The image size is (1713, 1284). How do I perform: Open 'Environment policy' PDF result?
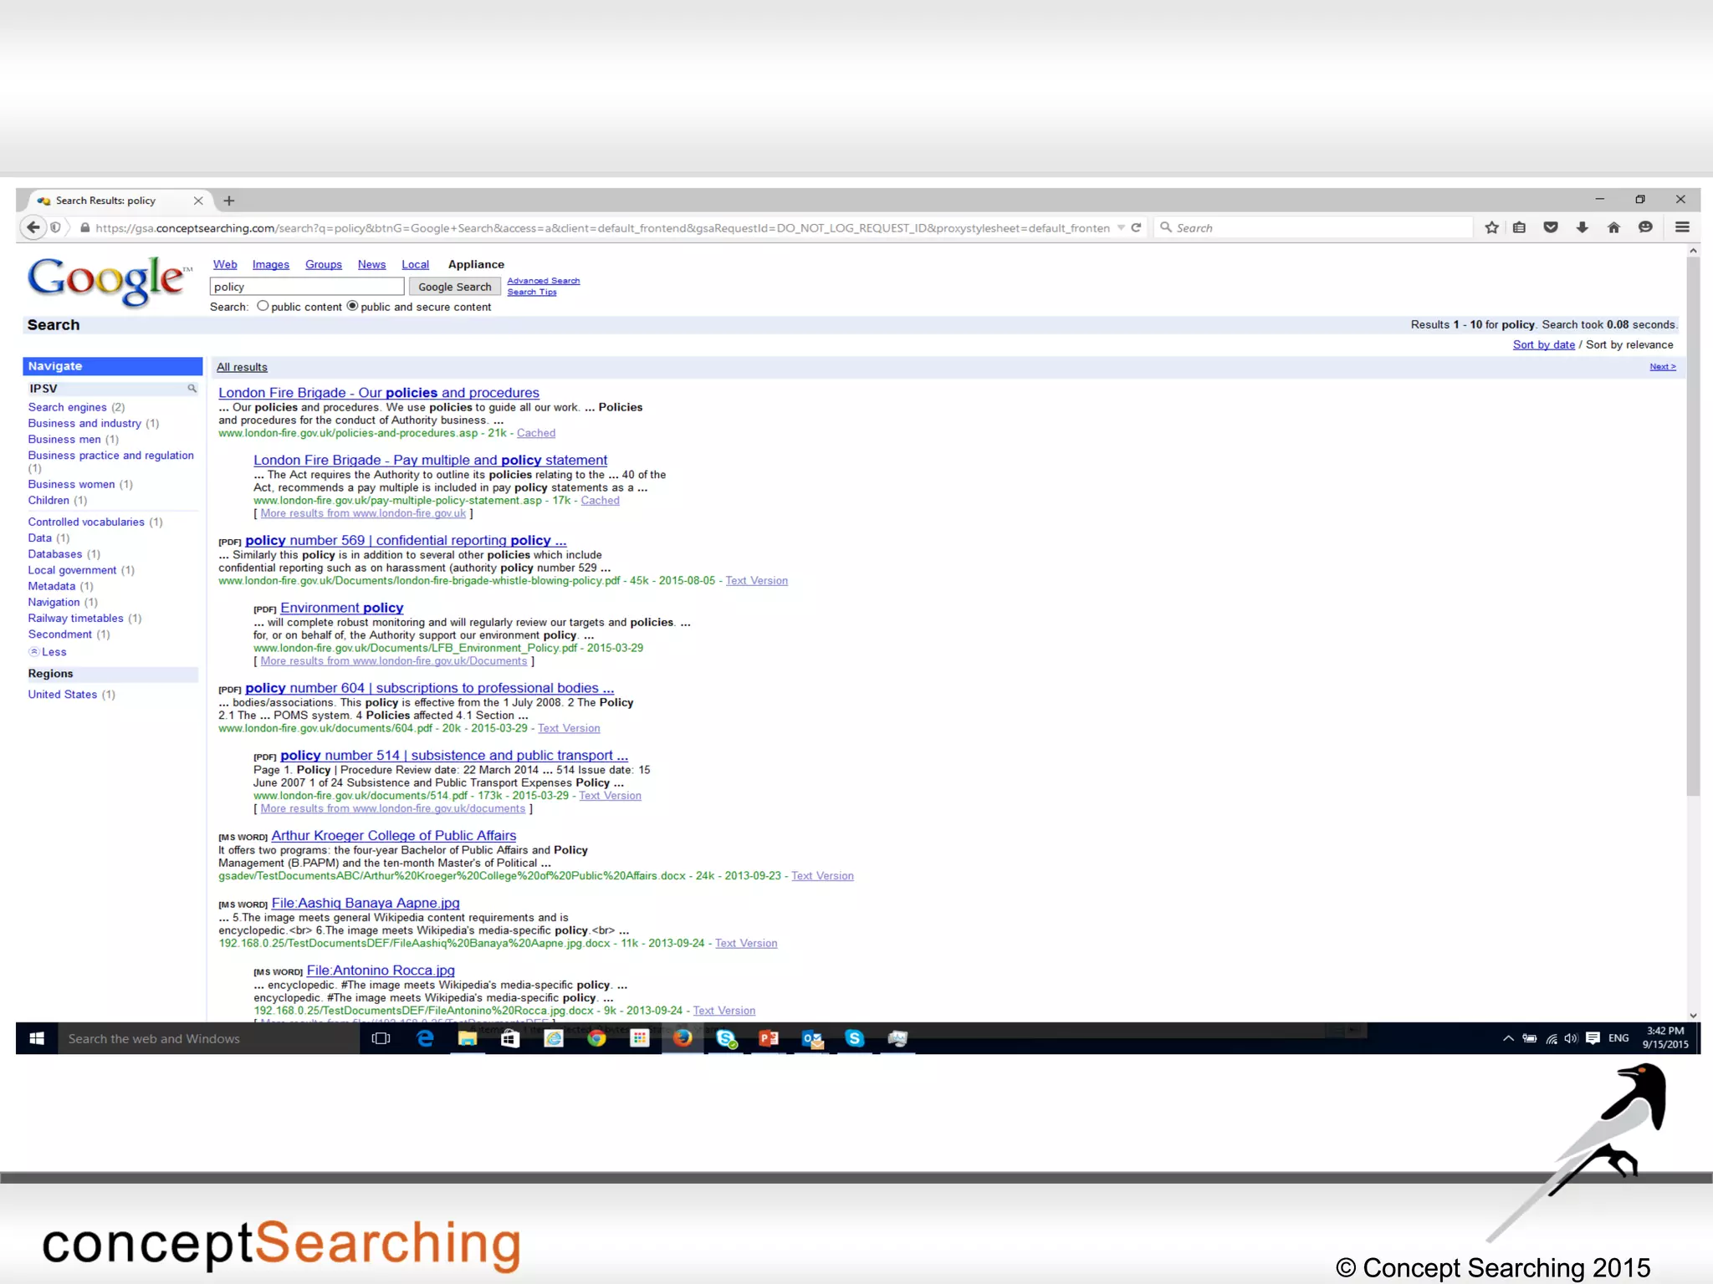coord(341,608)
